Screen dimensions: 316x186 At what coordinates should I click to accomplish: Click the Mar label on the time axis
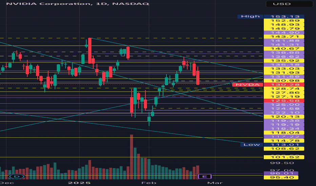coord(215,183)
